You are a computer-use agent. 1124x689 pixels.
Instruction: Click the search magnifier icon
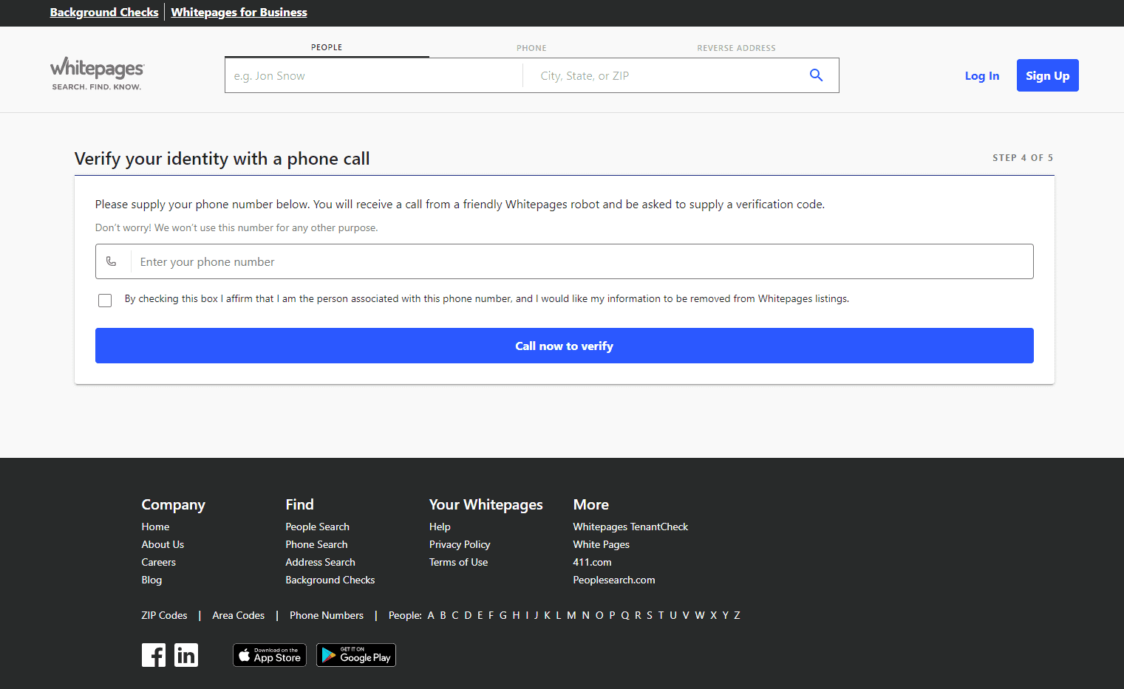[816, 75]
